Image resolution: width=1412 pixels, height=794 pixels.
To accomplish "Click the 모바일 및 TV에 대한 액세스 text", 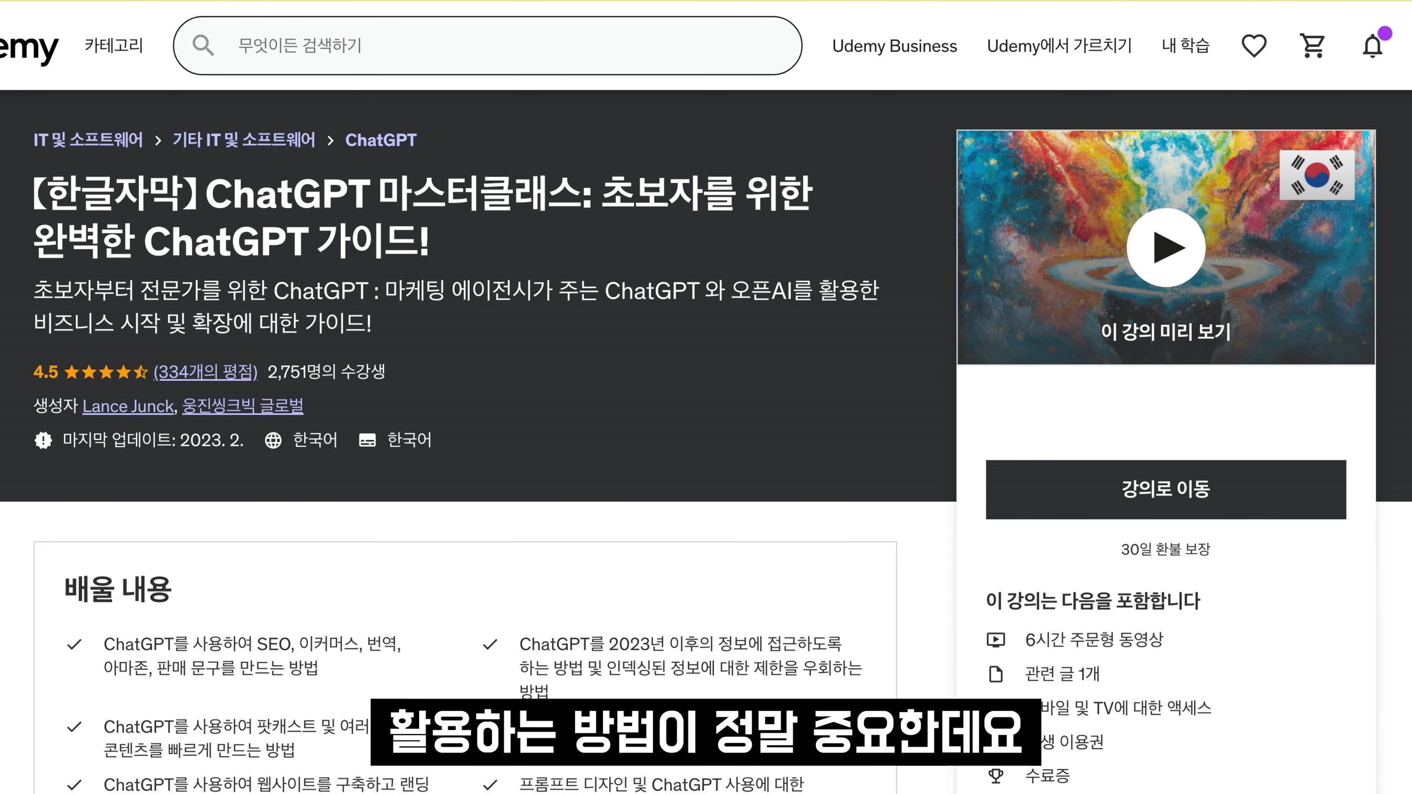I will (x=1126, y=707).
